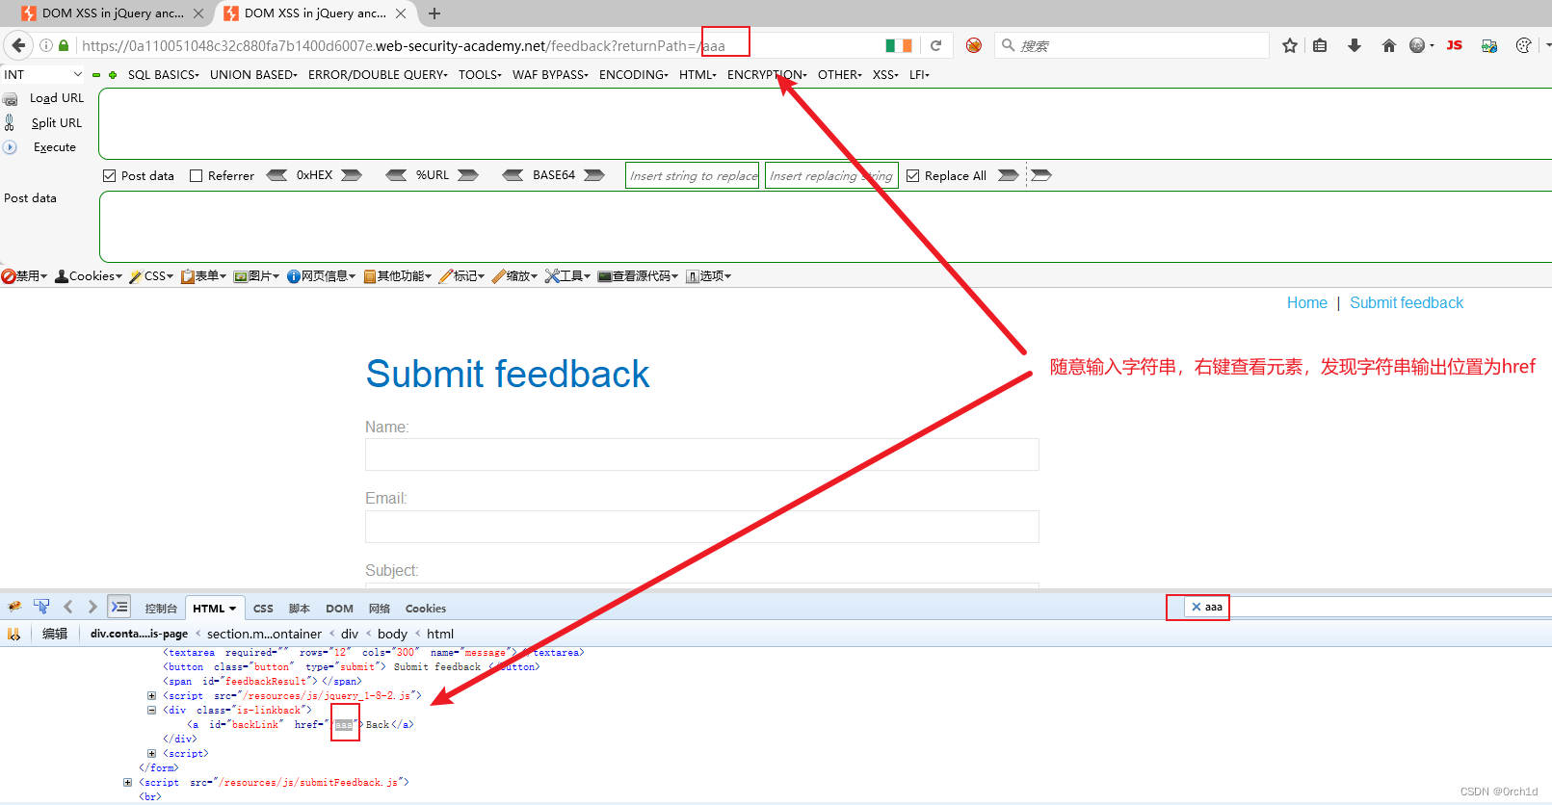This screenshot has height=805, width=1552.
Task: Click the left arrow before 0xHEX
Action: tap(276, 175)
